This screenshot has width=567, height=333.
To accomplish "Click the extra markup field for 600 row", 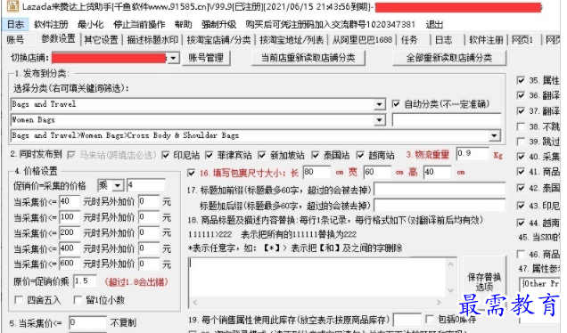I will (149, 264).
